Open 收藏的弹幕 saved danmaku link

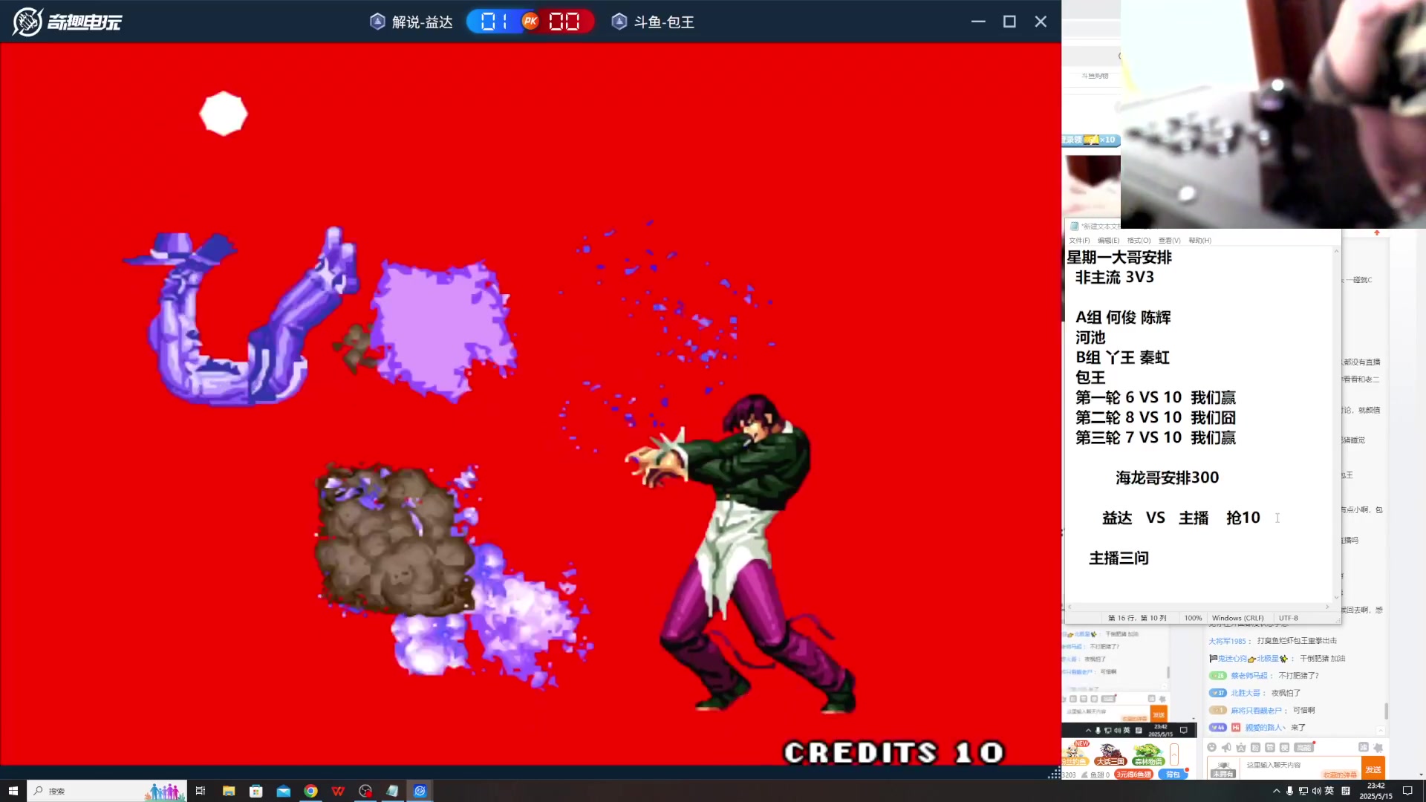tap(1340, 775)
